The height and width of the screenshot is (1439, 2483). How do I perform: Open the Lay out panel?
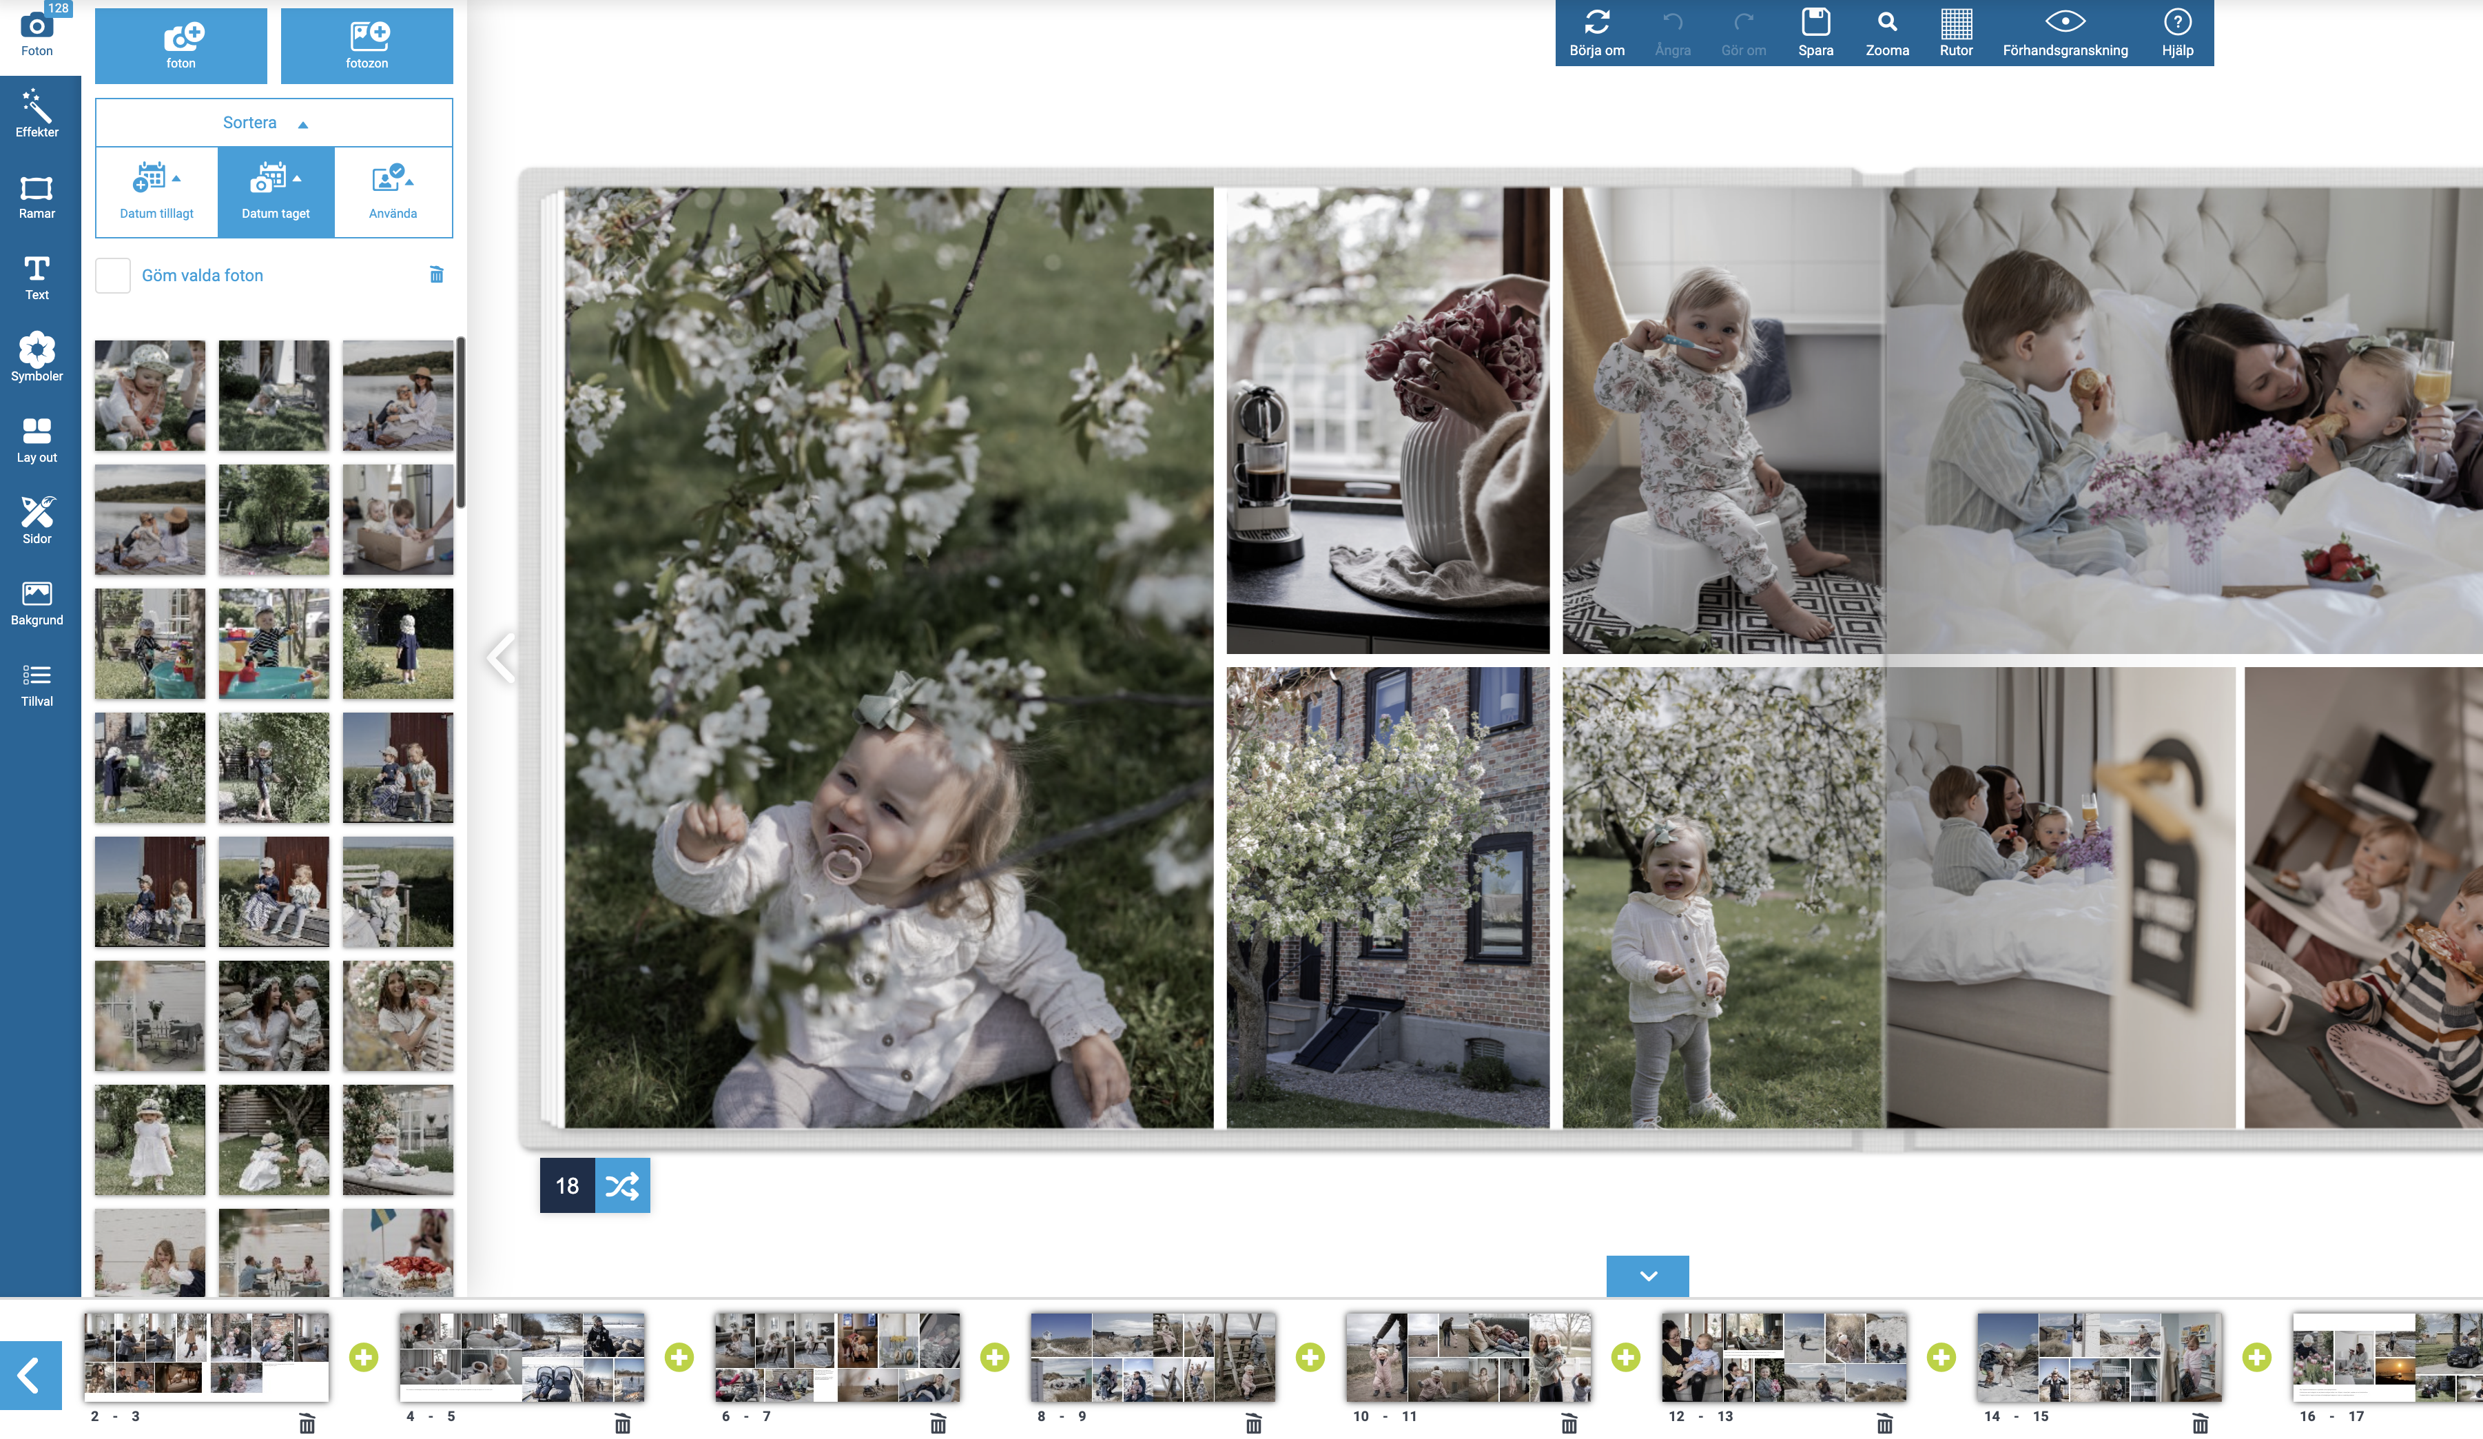pos(37,440)
